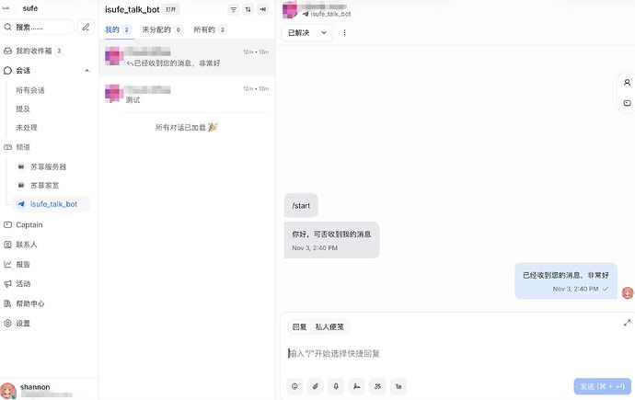635x400 pixels.
Task: Select the 苏菲服务器 channel
Action: (x=48, y=166)
